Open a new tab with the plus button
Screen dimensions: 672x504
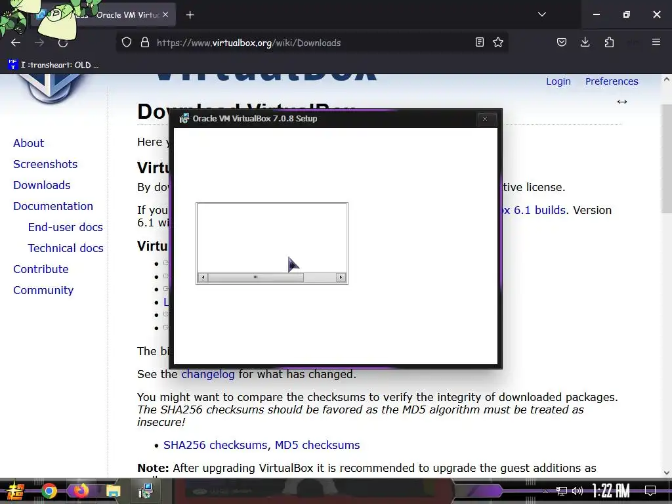tap(190, 15)
